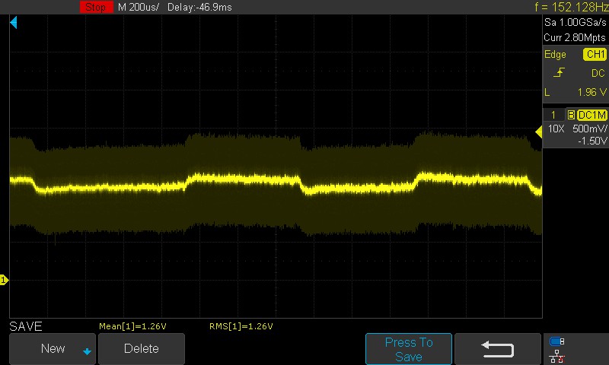Click the Curr 2.80Mpts memory depth
The width and height of the screenshot is (609, 365).
tap(575, 37)
